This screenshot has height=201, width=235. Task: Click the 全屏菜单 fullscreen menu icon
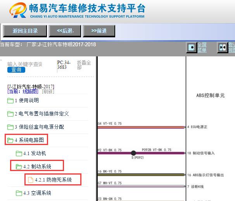pyautogui.click(x=192, y=47)
